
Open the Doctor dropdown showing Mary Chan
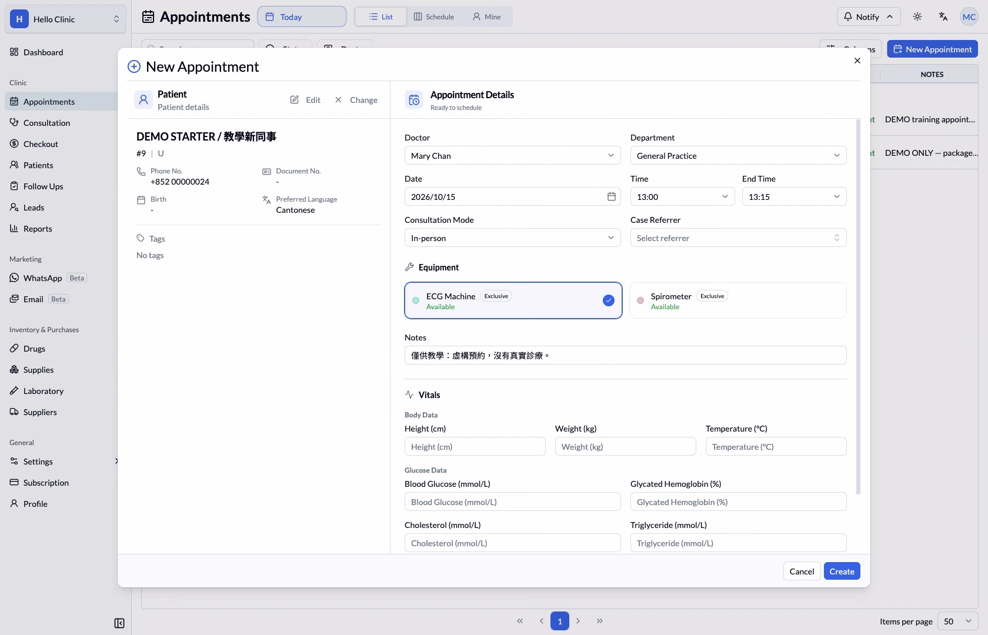pos(513,155)
